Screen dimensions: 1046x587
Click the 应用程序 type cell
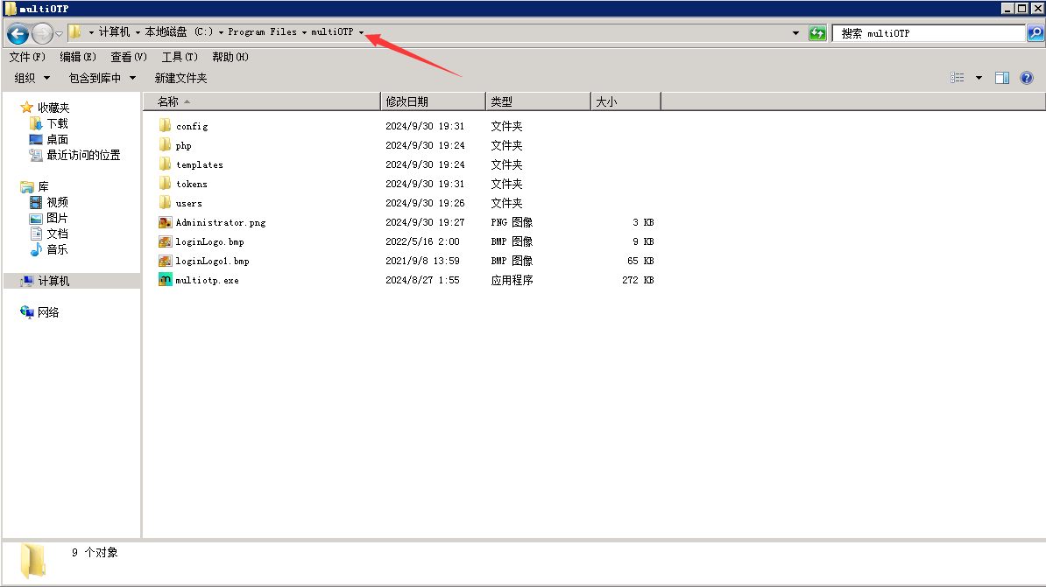[x=512, y=280]
